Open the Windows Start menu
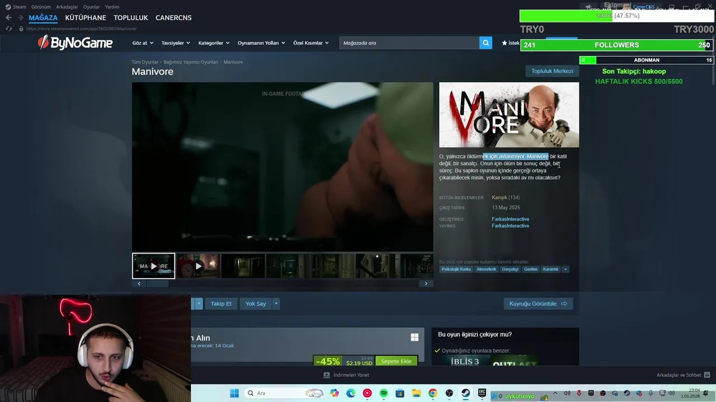 click(x=234, y=393)
